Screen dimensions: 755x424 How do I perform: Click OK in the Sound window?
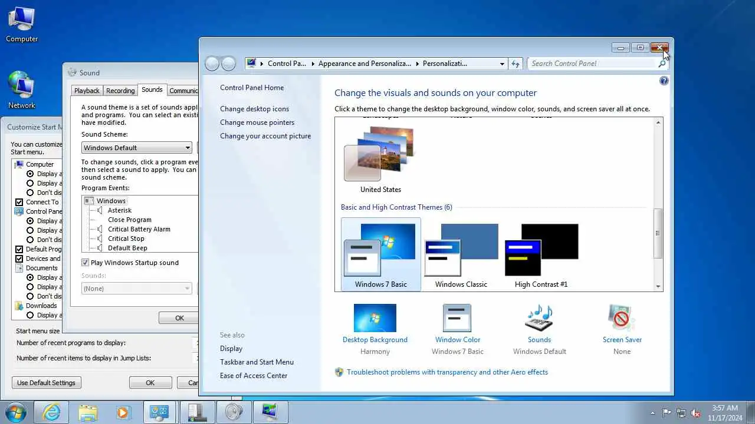(179, 318)
